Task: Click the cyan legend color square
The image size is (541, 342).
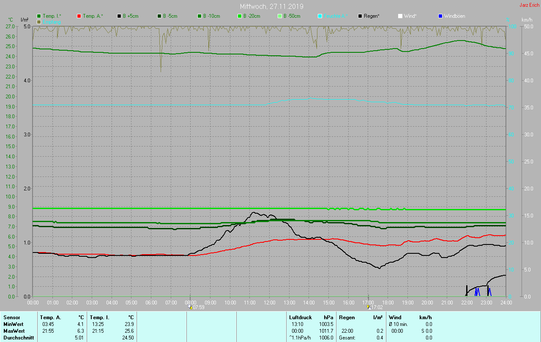Action: [320, 16]
